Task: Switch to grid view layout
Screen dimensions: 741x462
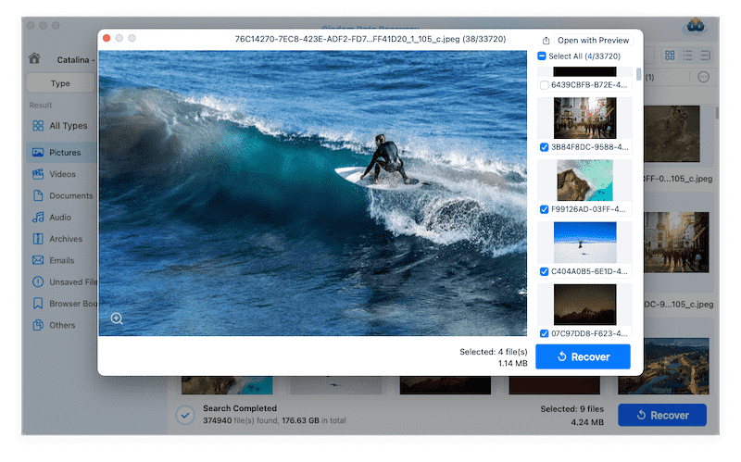Action: pos(671,56)
